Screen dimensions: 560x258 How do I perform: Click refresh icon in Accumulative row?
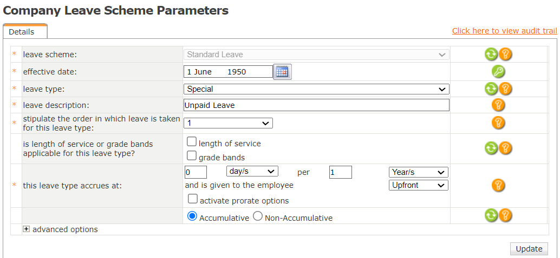(491, 215)
